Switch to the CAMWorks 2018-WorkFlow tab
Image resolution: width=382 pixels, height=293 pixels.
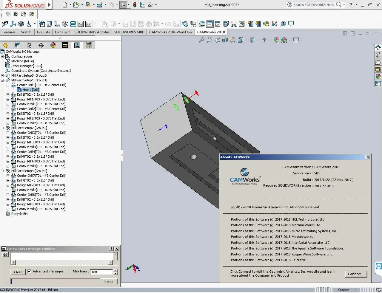coord(171,32)
